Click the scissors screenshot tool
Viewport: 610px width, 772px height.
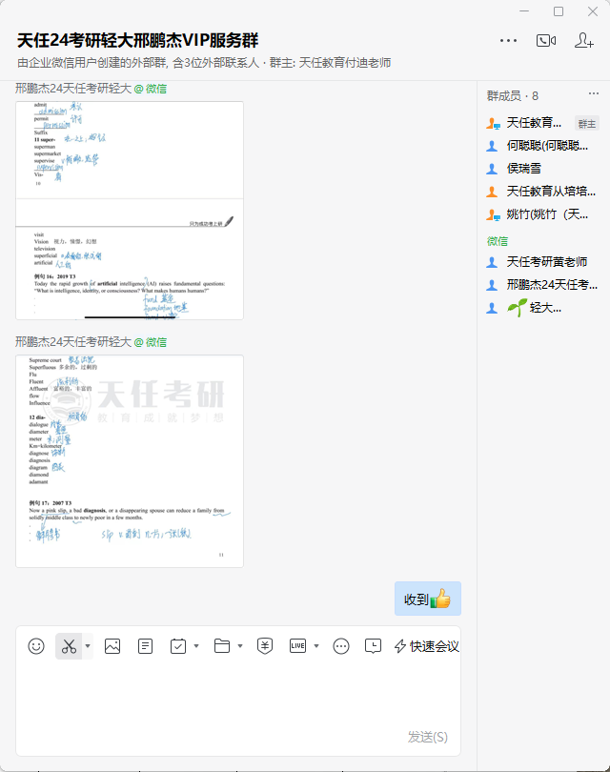pos(69,646)
